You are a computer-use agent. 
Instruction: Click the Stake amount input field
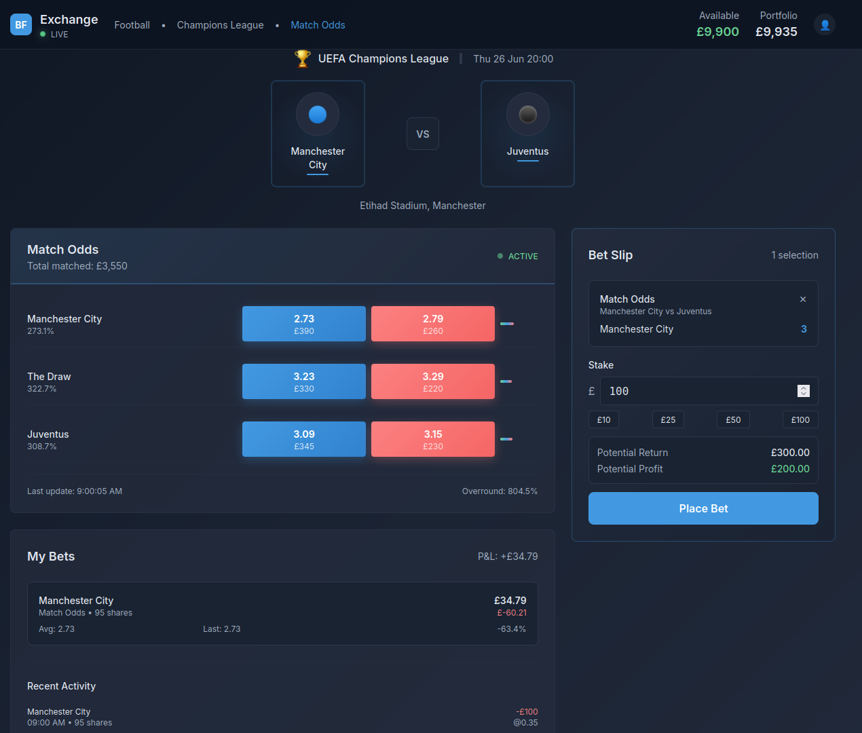coord(699,391)
